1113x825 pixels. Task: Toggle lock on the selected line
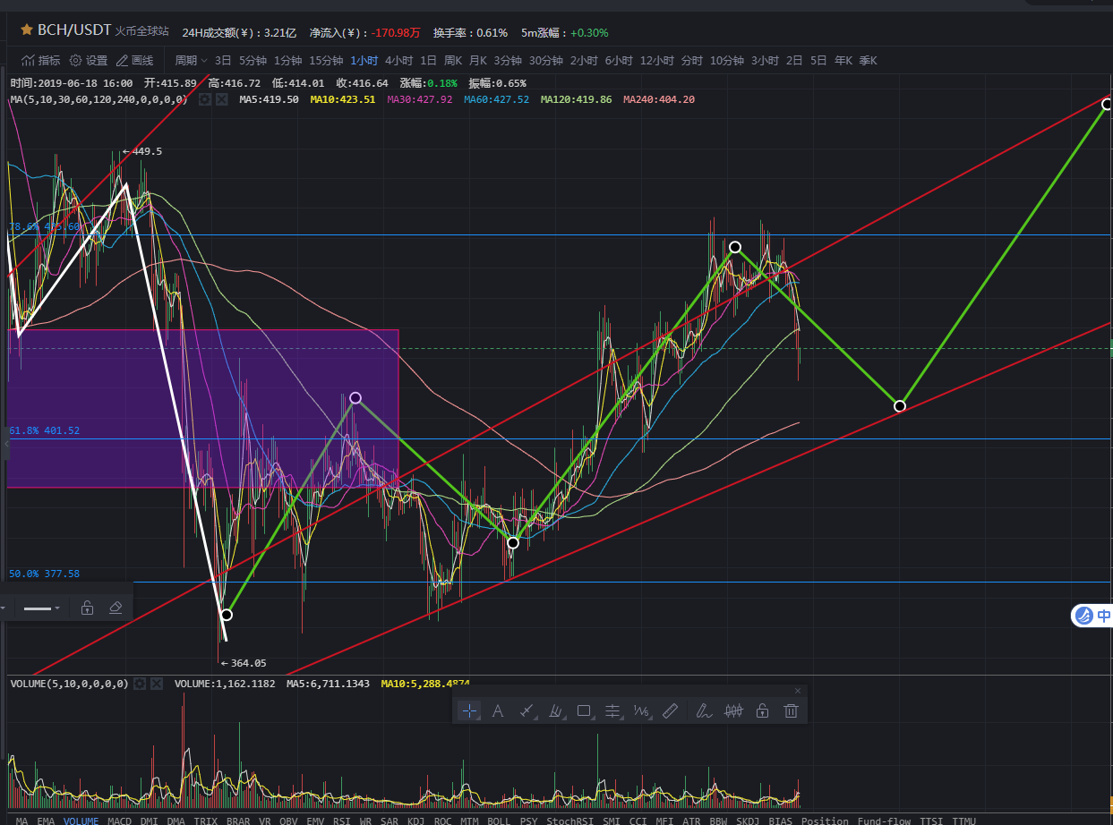coord(87,608)
